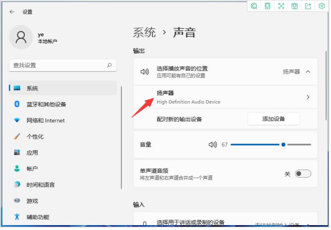The width and height of the screenshot is (331, 230).
Task: Open the circled C icon in top toolbar
Action: coord(254,6)
